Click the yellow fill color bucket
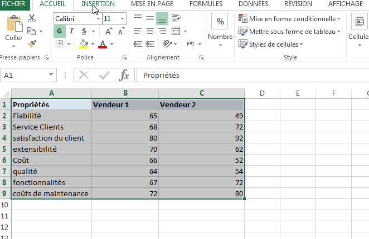 click(84, 44)
